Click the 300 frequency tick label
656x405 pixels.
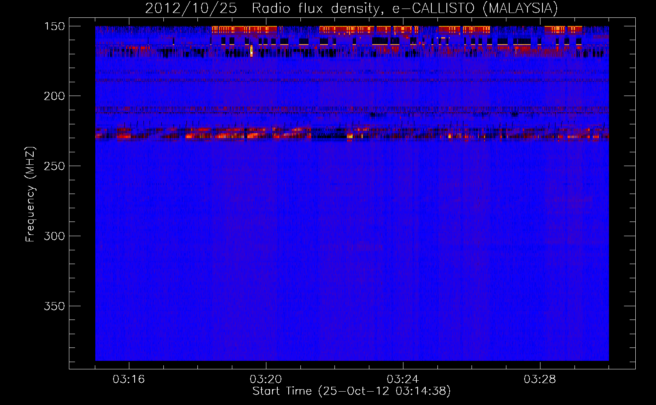(x=54, y=236)
